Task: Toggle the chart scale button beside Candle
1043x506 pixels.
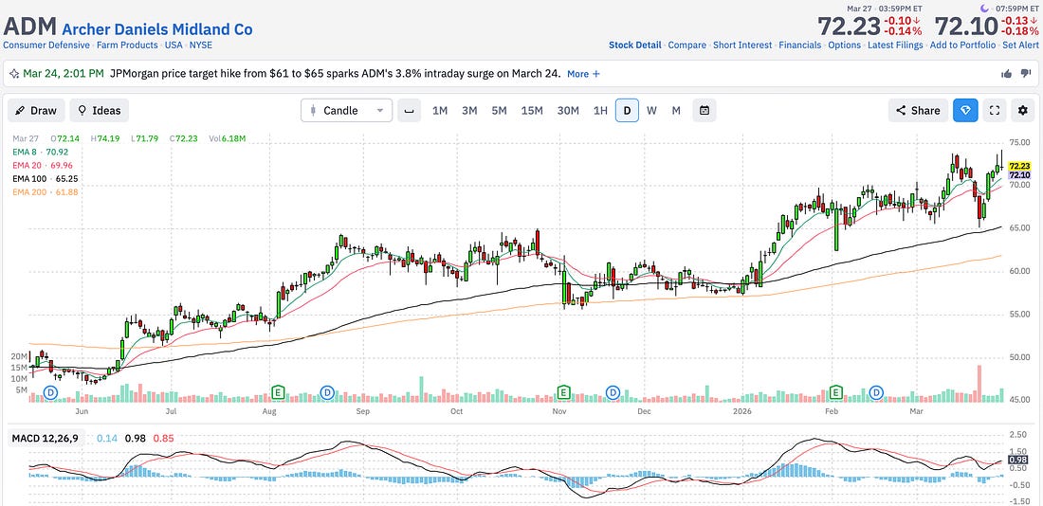Action: (x=409, y=110)
